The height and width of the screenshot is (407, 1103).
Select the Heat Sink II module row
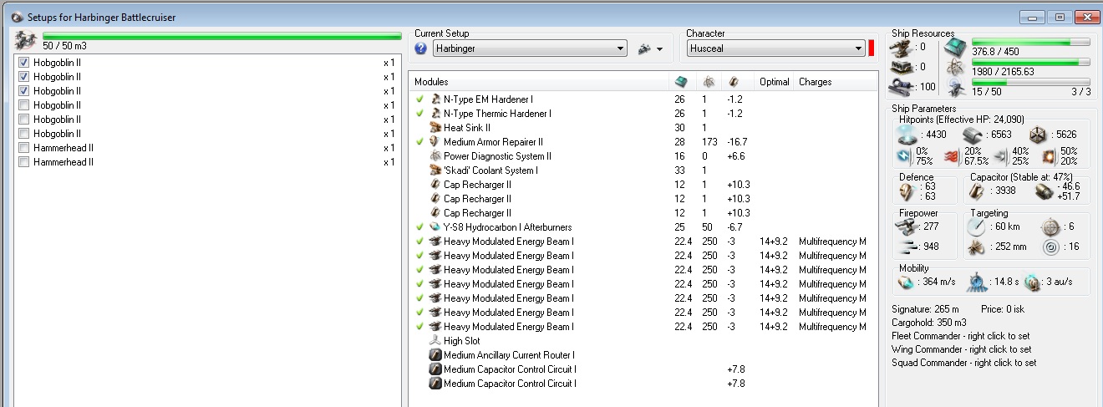point(643,128)
